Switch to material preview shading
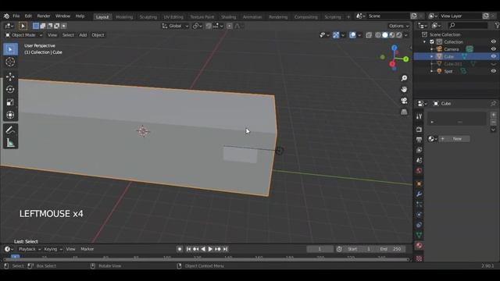Viewport: 500px width, 281px height. point(392,35)
